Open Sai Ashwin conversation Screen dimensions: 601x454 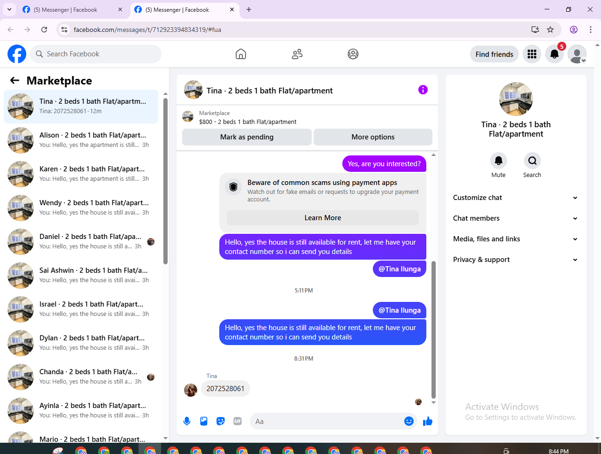pos(81,276)
